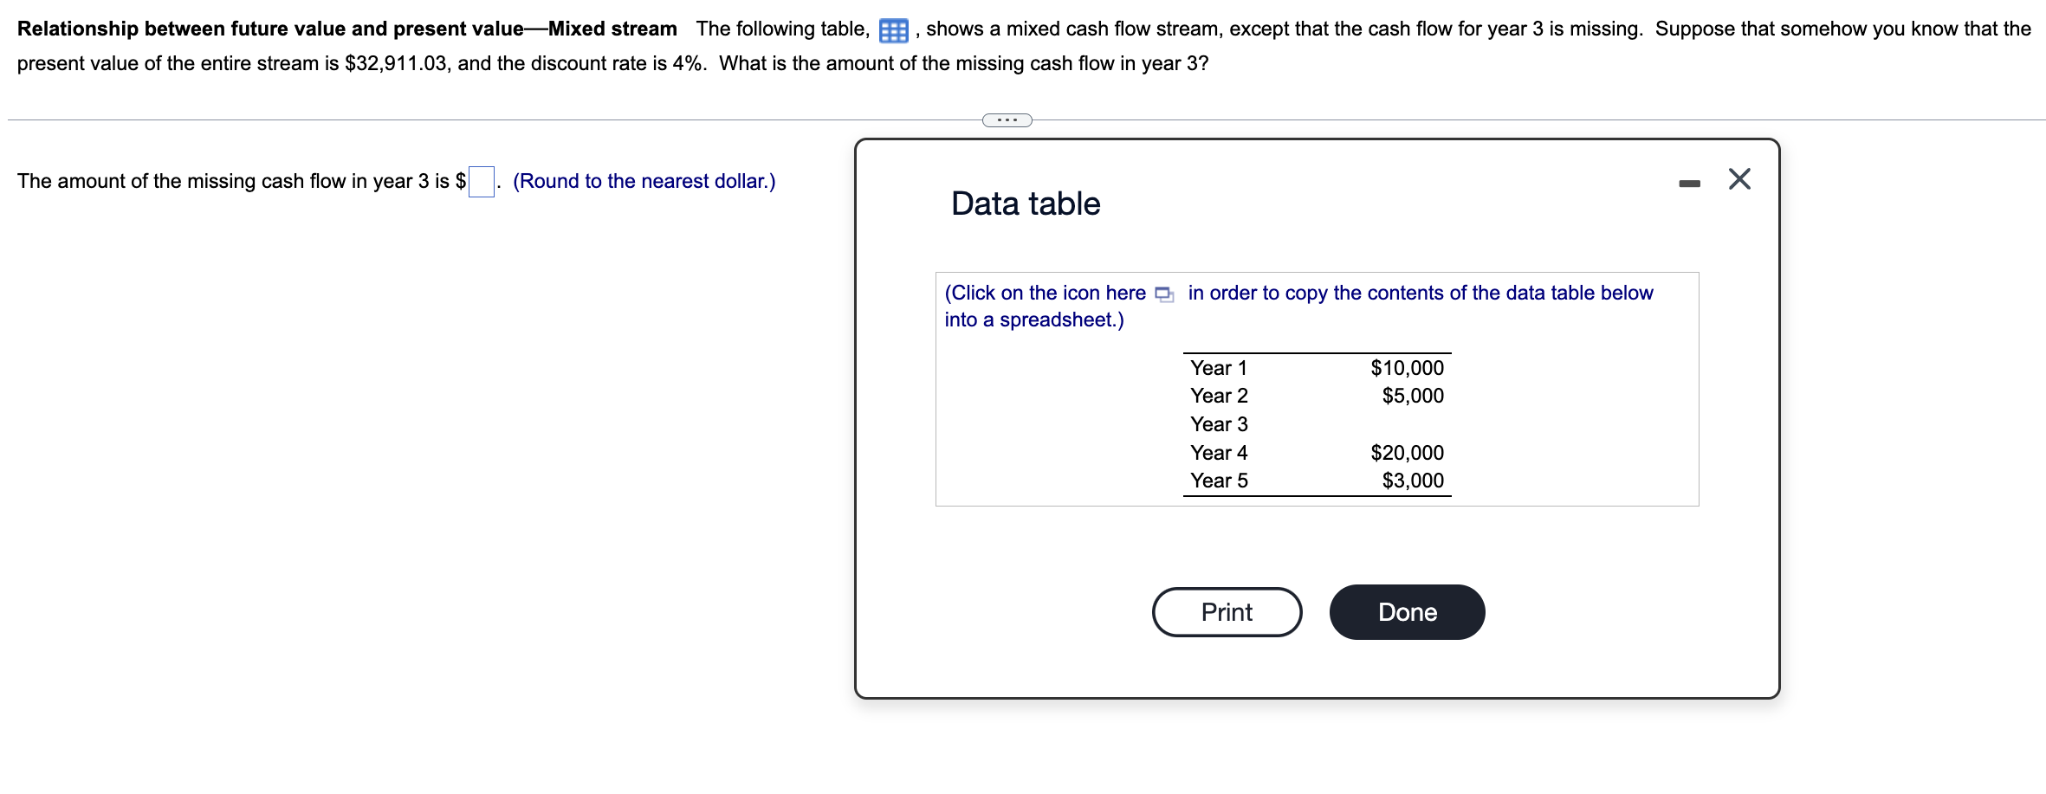Click the "Data table" dialog heading
Screen dimensions: 2046x794
coord(1026,203)
